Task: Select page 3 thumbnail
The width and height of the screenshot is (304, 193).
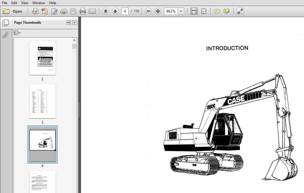Action: click(x=42, y=101)
